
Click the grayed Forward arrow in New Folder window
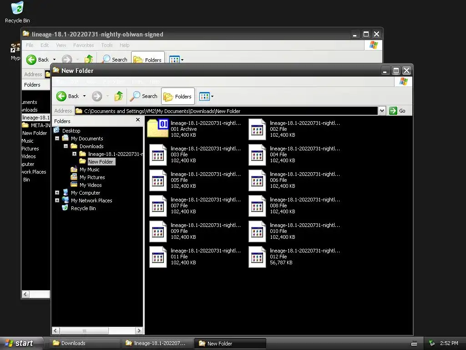97,96
